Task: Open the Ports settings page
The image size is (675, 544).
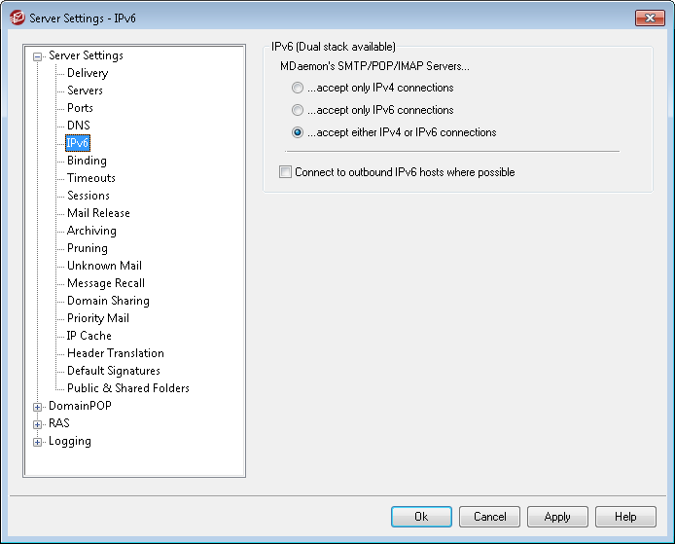Action: [x=80, y=108]
